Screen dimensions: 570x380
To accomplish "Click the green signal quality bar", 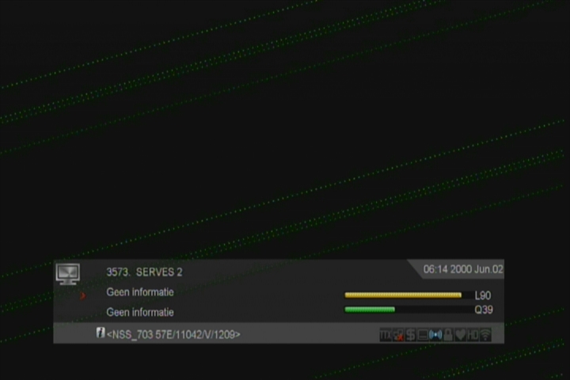I will tap(370, 310).
